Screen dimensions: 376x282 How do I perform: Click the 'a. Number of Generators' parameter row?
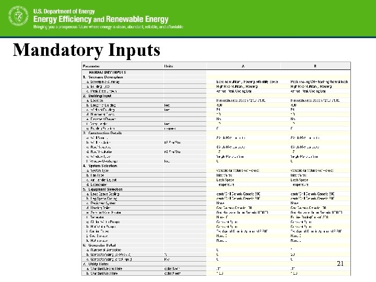tap(216, 250)
